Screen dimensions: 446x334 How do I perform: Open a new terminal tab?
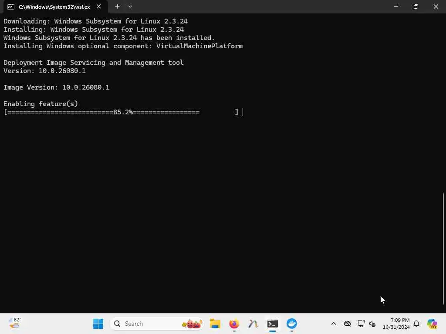pyautogui.click(x=117, y=7)
